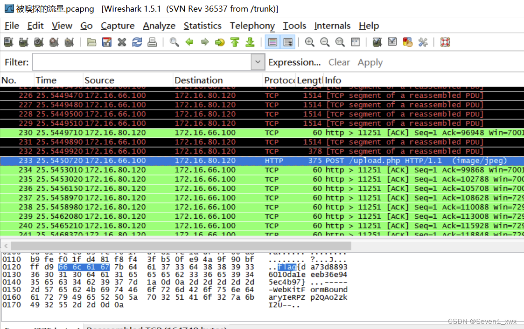Expand the filter history dropdown arrow
Screen dimensions: 524x329
258,62
